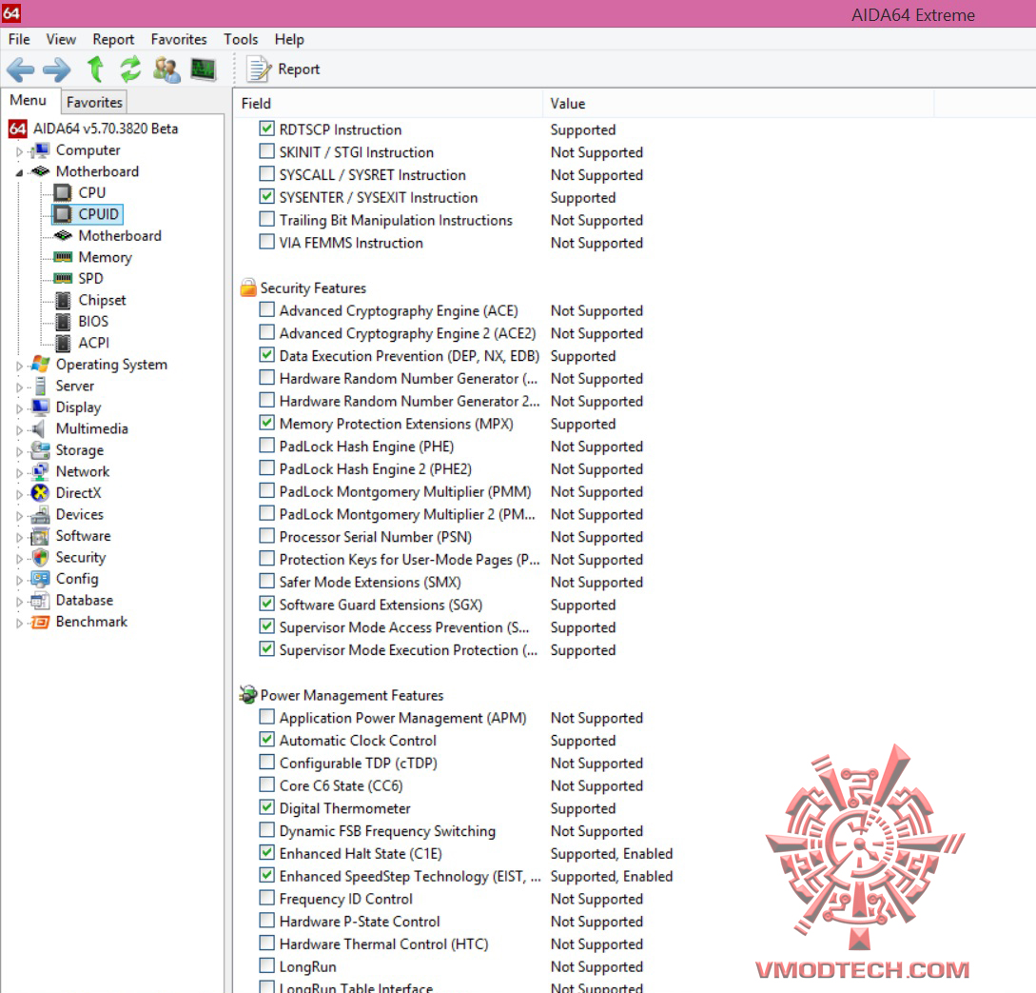Expand the Operating System node arrow
This screenshot has width=1036, height=993.
click(x=19, y=366)
